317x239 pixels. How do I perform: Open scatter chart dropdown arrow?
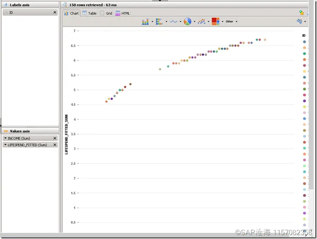(208, 21)
